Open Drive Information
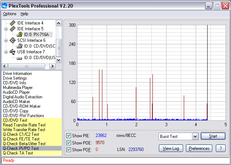 click(17, 73)
